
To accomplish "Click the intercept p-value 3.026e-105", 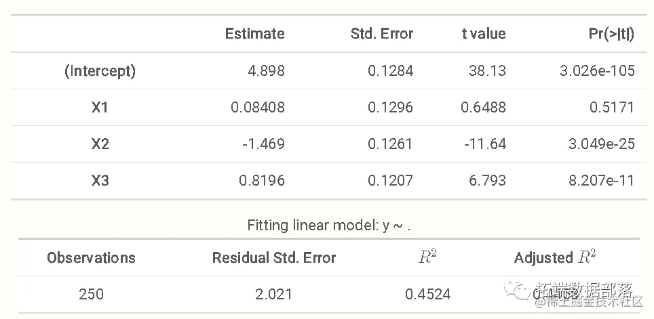I will pos(597,71).
